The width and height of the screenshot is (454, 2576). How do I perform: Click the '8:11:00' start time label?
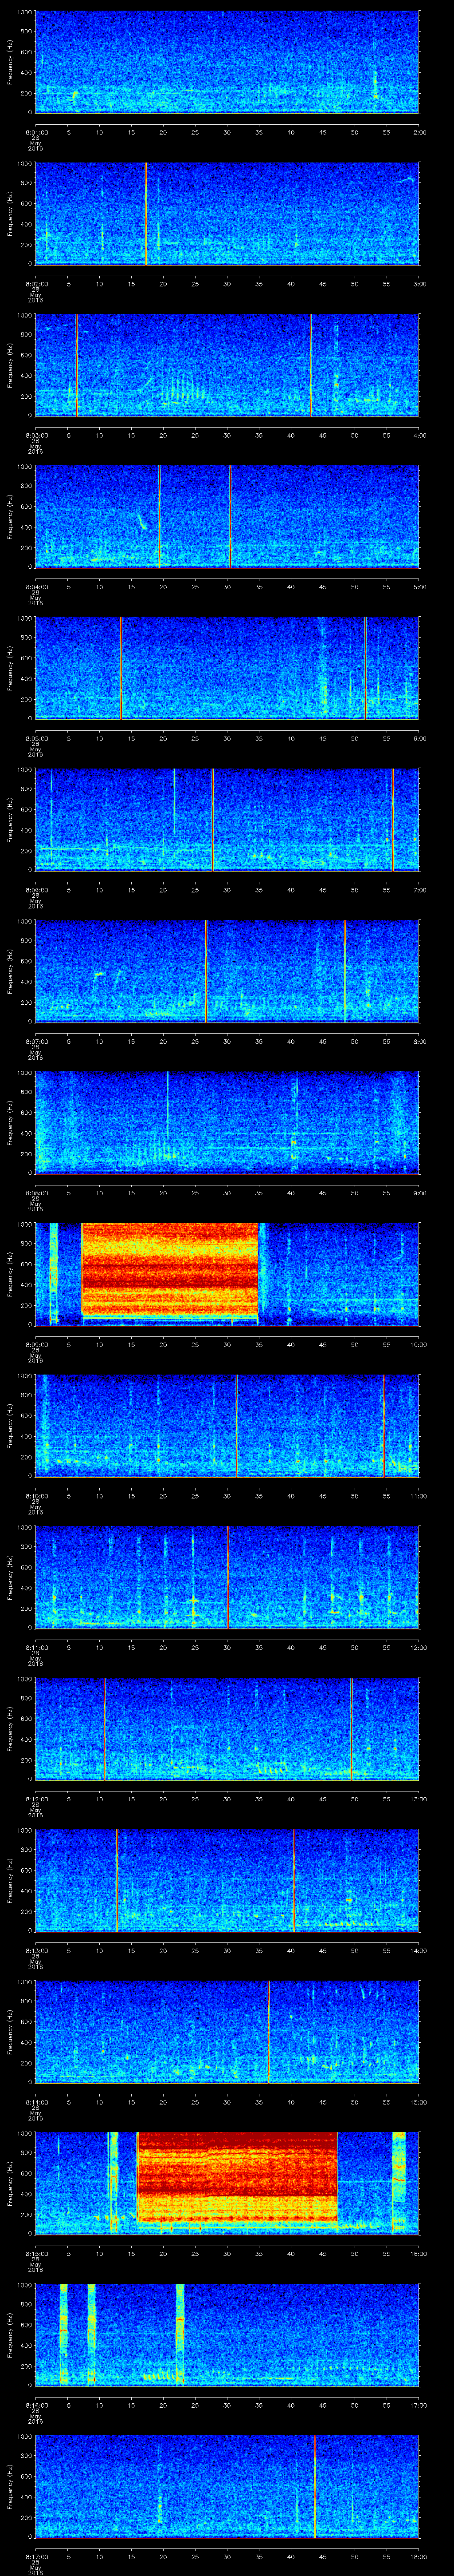pyautogui.click(x=36, y=1647)
